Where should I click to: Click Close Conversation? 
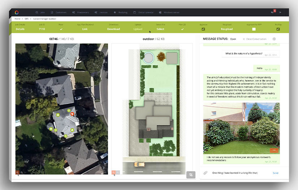(x=254, y=39)
